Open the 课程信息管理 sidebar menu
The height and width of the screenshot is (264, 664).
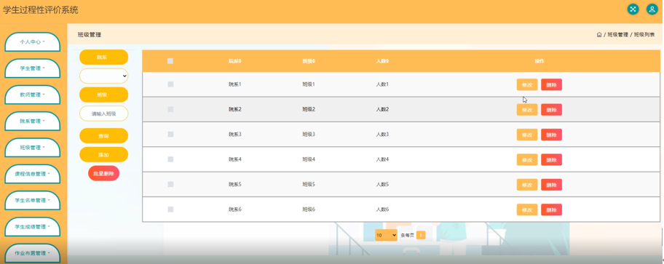coord(32,174)
